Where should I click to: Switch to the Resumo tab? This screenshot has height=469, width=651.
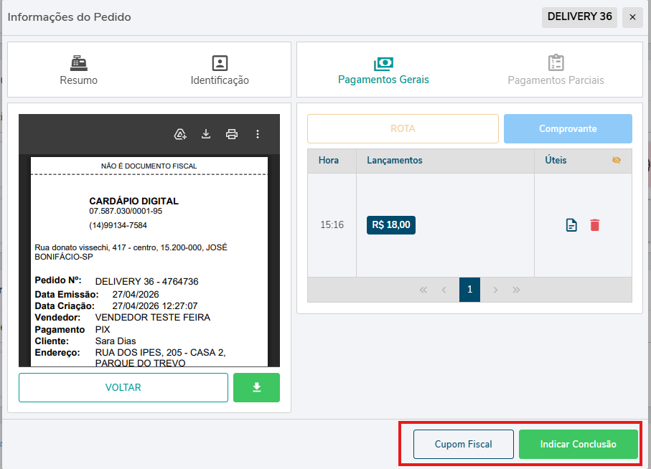(x=79, y=70)
